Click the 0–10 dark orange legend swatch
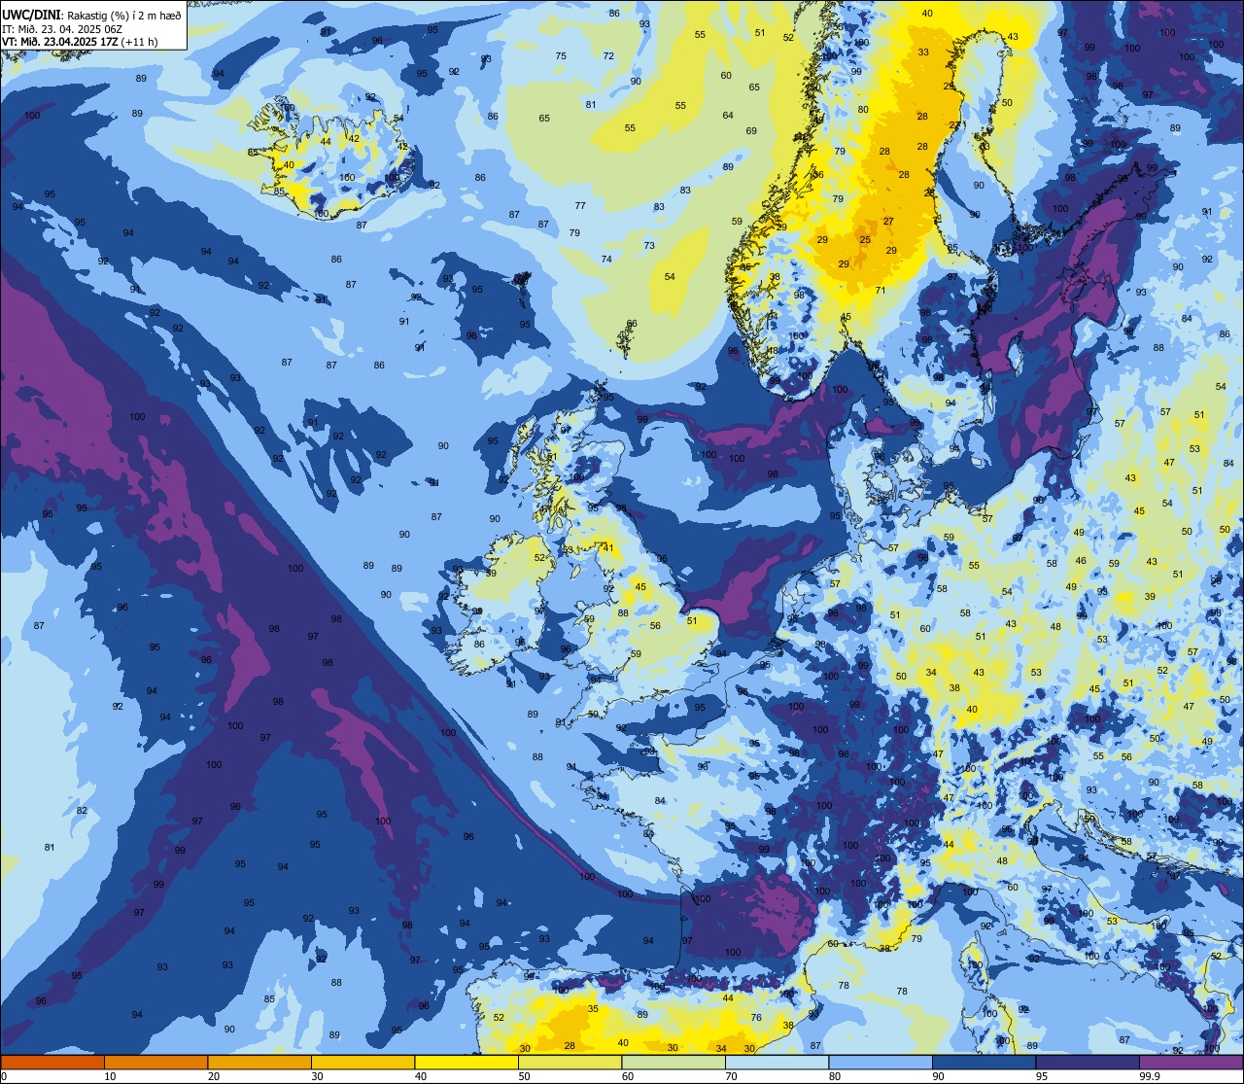1244x1084 pixels. click(52, 1062)
